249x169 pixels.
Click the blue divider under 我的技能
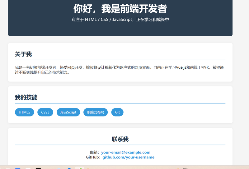click(x=120, y=103)
